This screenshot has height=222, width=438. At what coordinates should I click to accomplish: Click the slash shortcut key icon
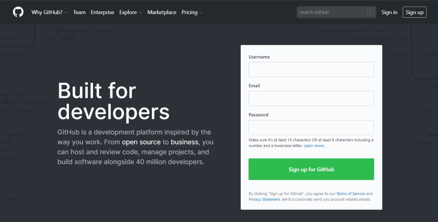point(370,12)
